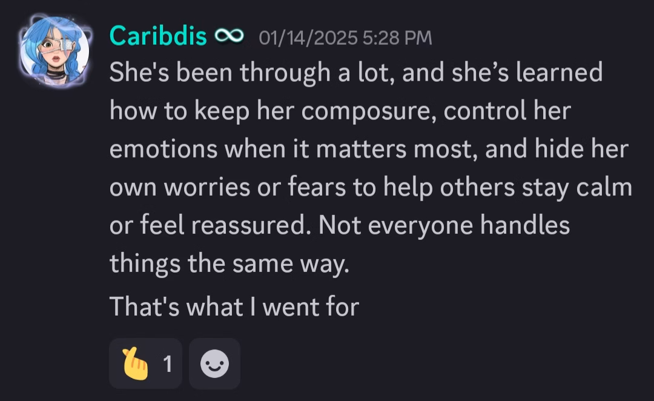The image size is (654, 401).
Task: Click the 5:28 PM time label
Action: (397, 38)
